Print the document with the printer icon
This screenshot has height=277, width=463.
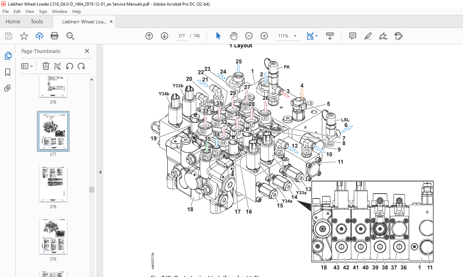coord(54,36)
